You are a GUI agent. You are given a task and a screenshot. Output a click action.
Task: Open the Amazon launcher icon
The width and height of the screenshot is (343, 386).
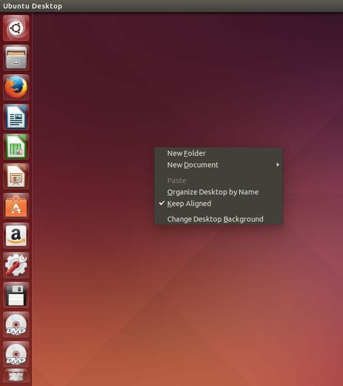click(x=16, y=236)
